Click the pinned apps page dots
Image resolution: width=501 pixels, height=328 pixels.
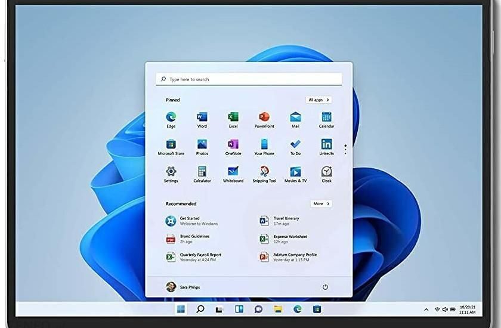click(x=345, y=150)
